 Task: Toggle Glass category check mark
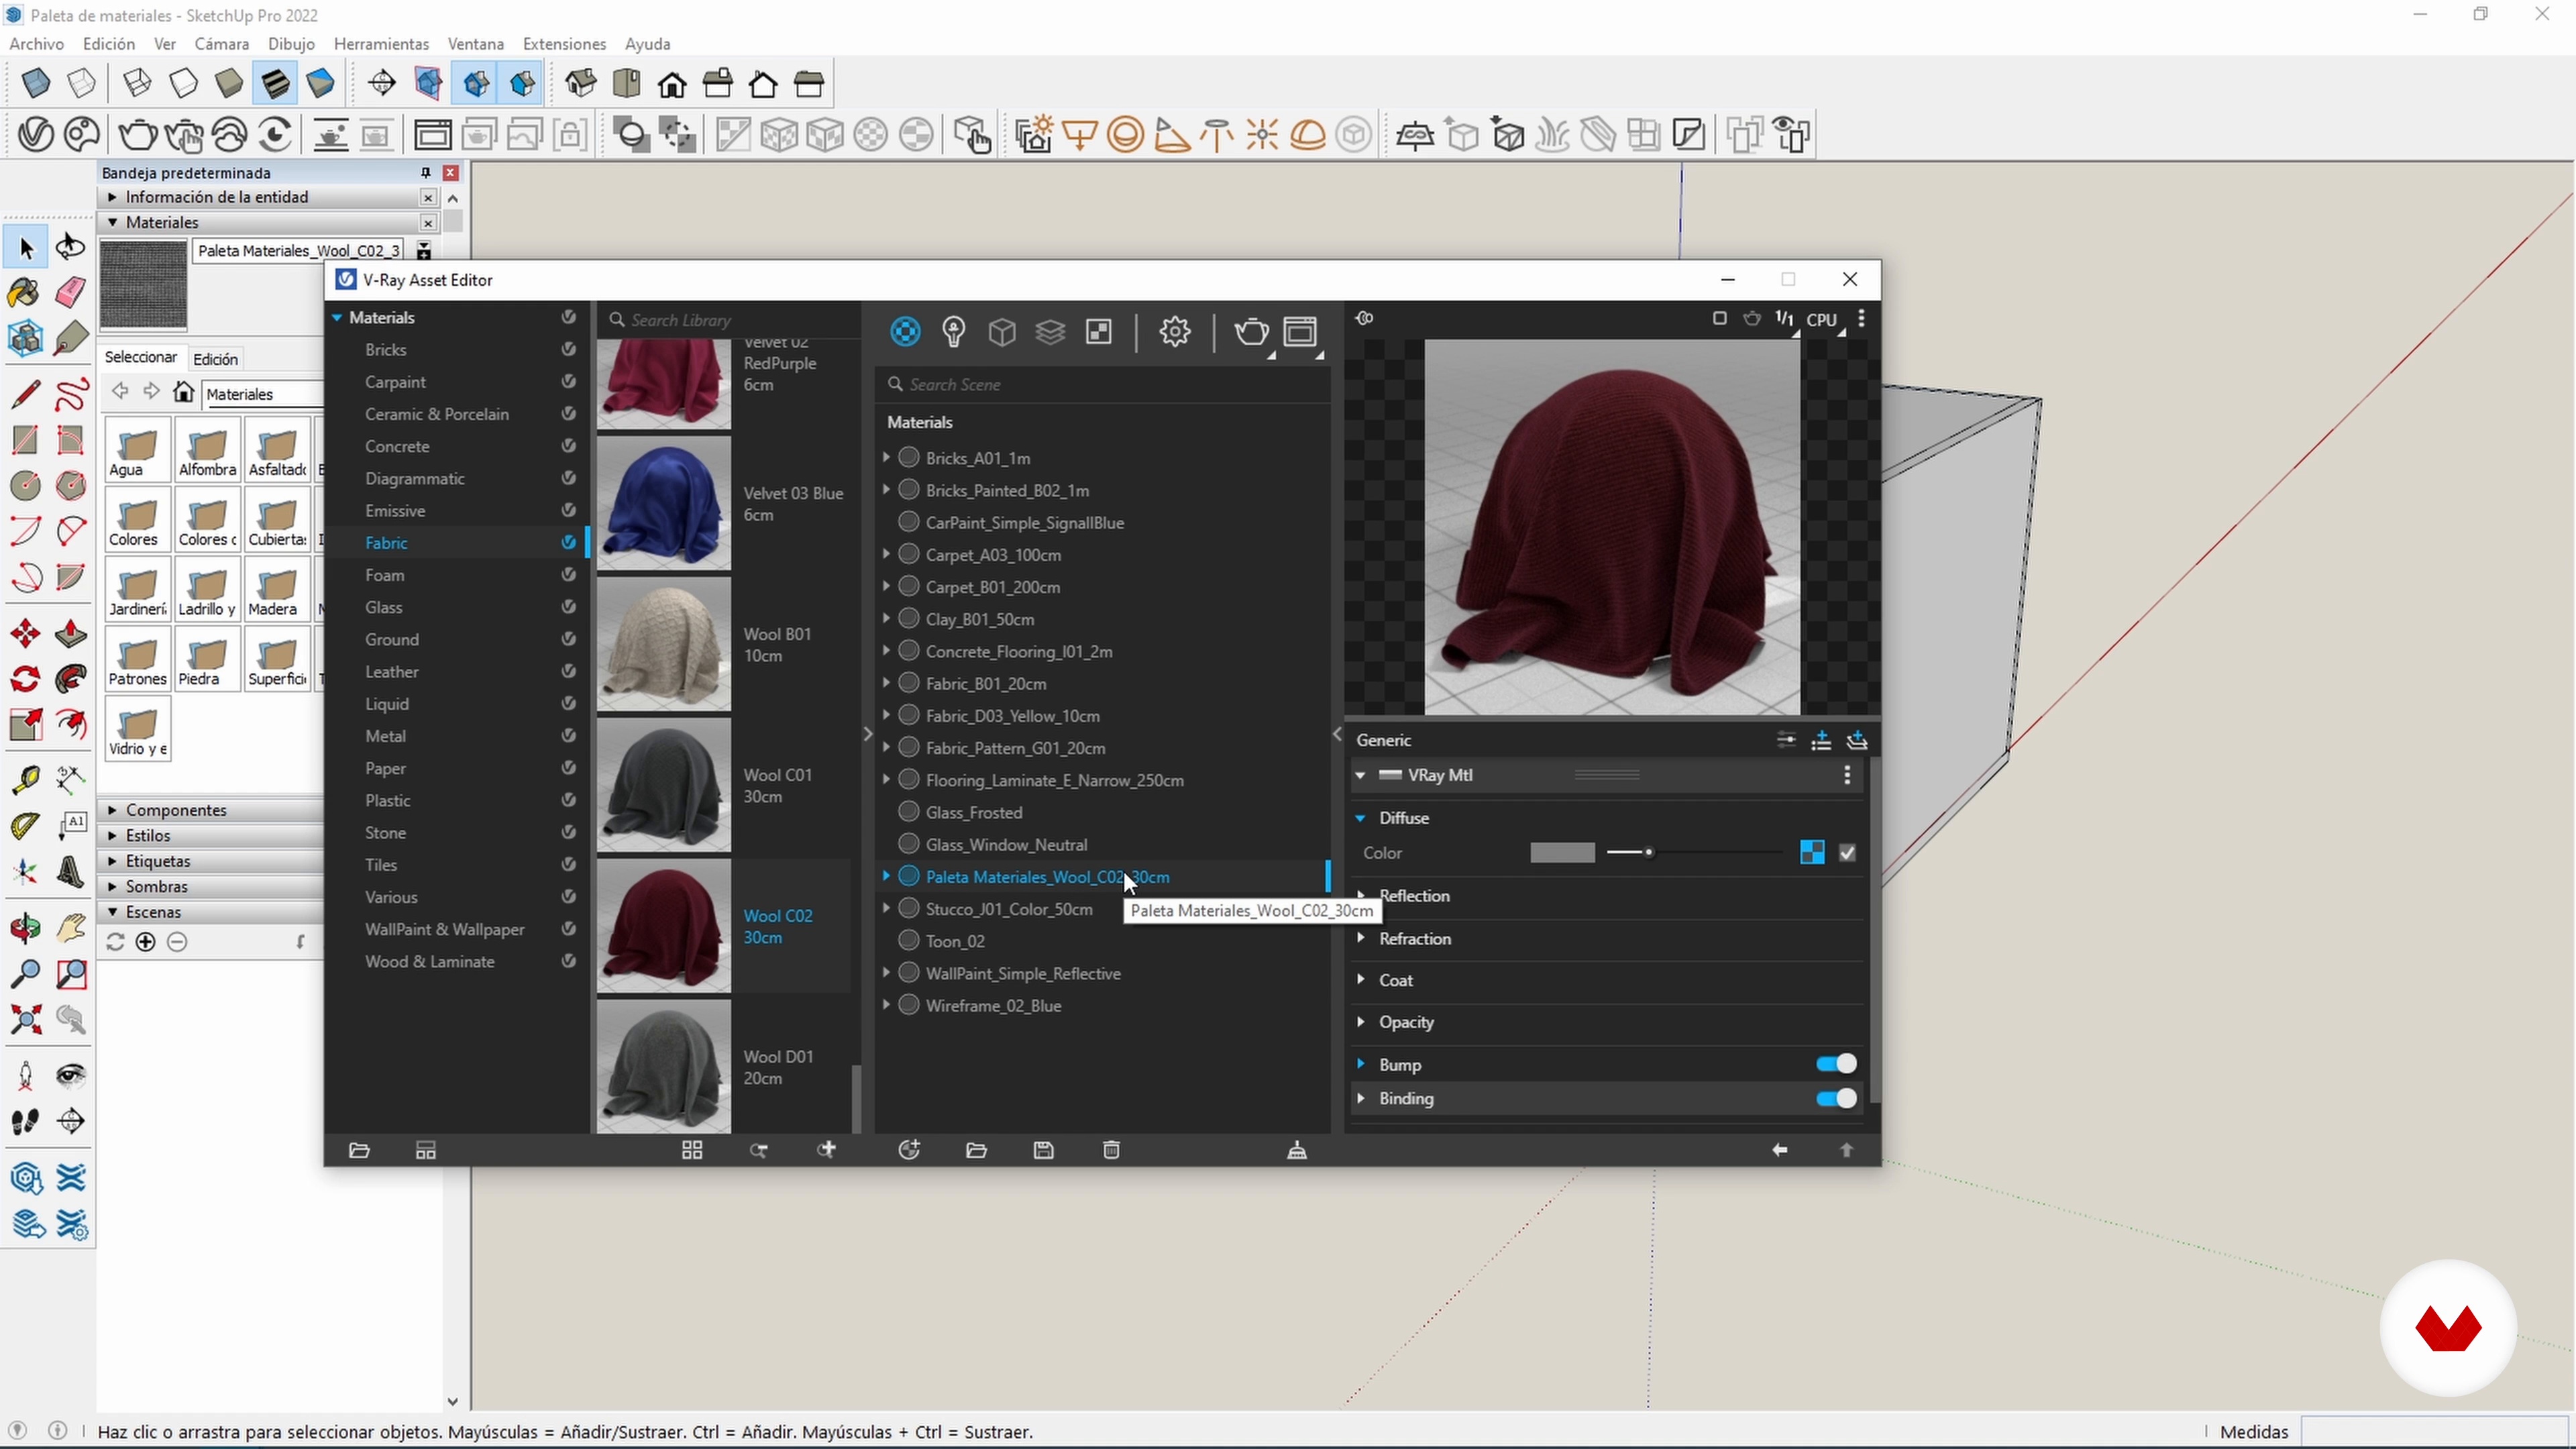(568, 607)
